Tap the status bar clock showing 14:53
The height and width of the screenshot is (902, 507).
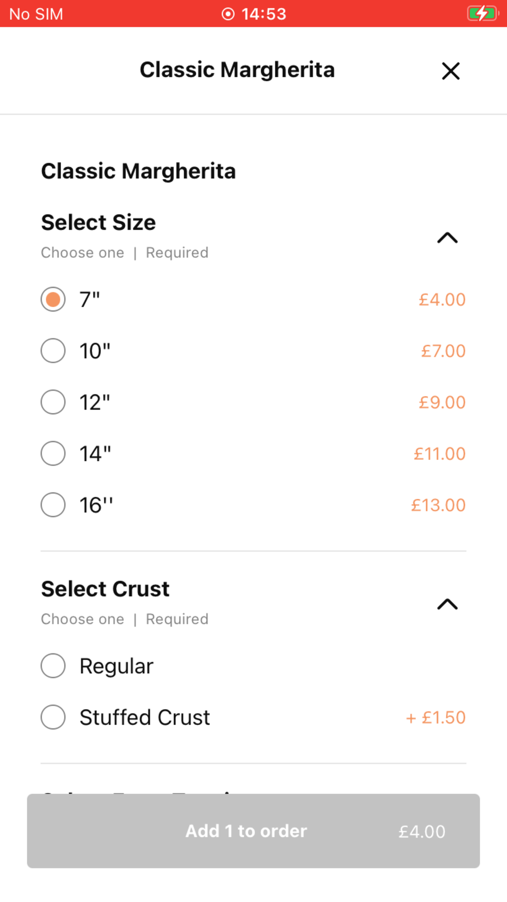point(264,14)
